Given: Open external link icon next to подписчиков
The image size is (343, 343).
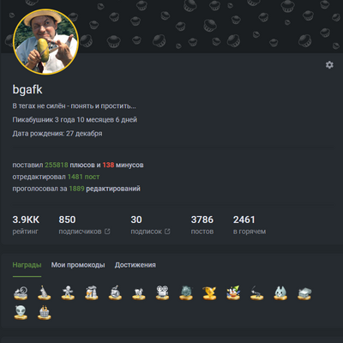Looking at the screenshot, I should pos(107,232).
